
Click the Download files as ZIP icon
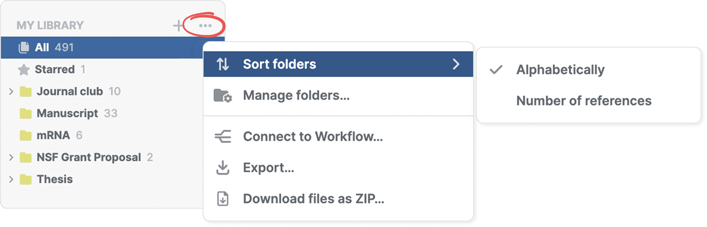[222, 199]
